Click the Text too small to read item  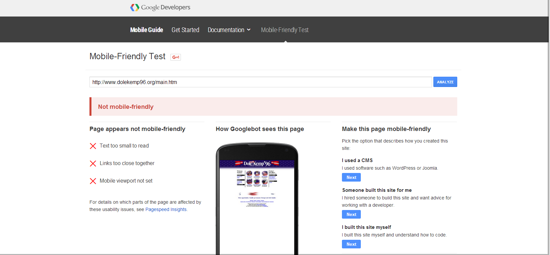pos(124,146)
